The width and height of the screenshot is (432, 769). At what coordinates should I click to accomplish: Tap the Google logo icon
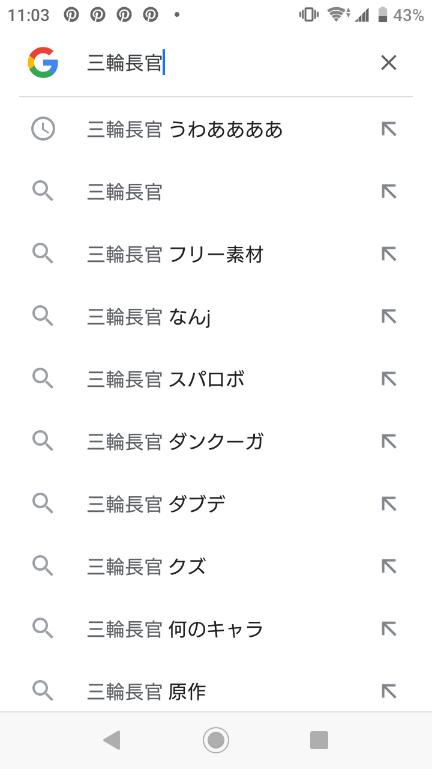click(43, 62)
